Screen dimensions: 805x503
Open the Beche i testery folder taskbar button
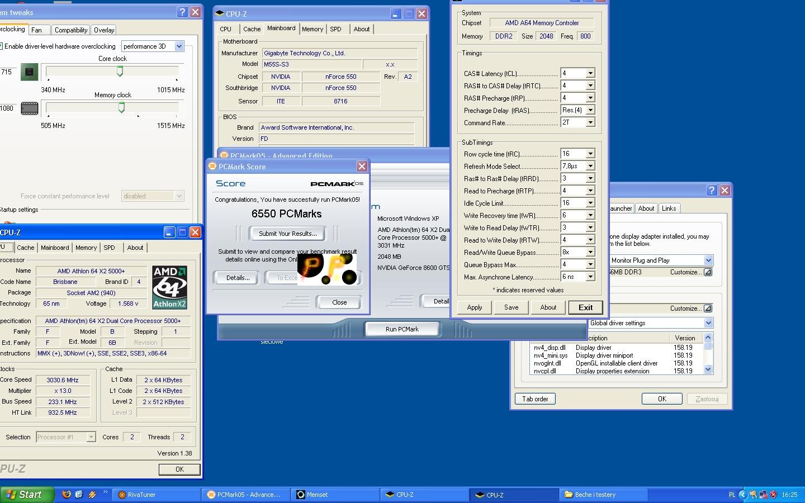click(604, 495)
